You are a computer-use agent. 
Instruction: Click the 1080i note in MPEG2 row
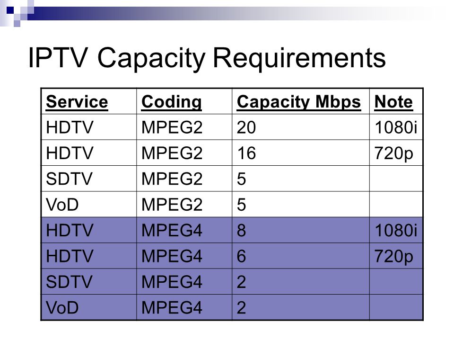[x=396, y=127]
